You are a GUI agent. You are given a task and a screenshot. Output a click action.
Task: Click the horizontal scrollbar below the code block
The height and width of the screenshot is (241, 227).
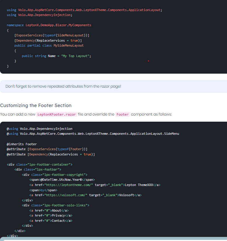pos(114,239)
